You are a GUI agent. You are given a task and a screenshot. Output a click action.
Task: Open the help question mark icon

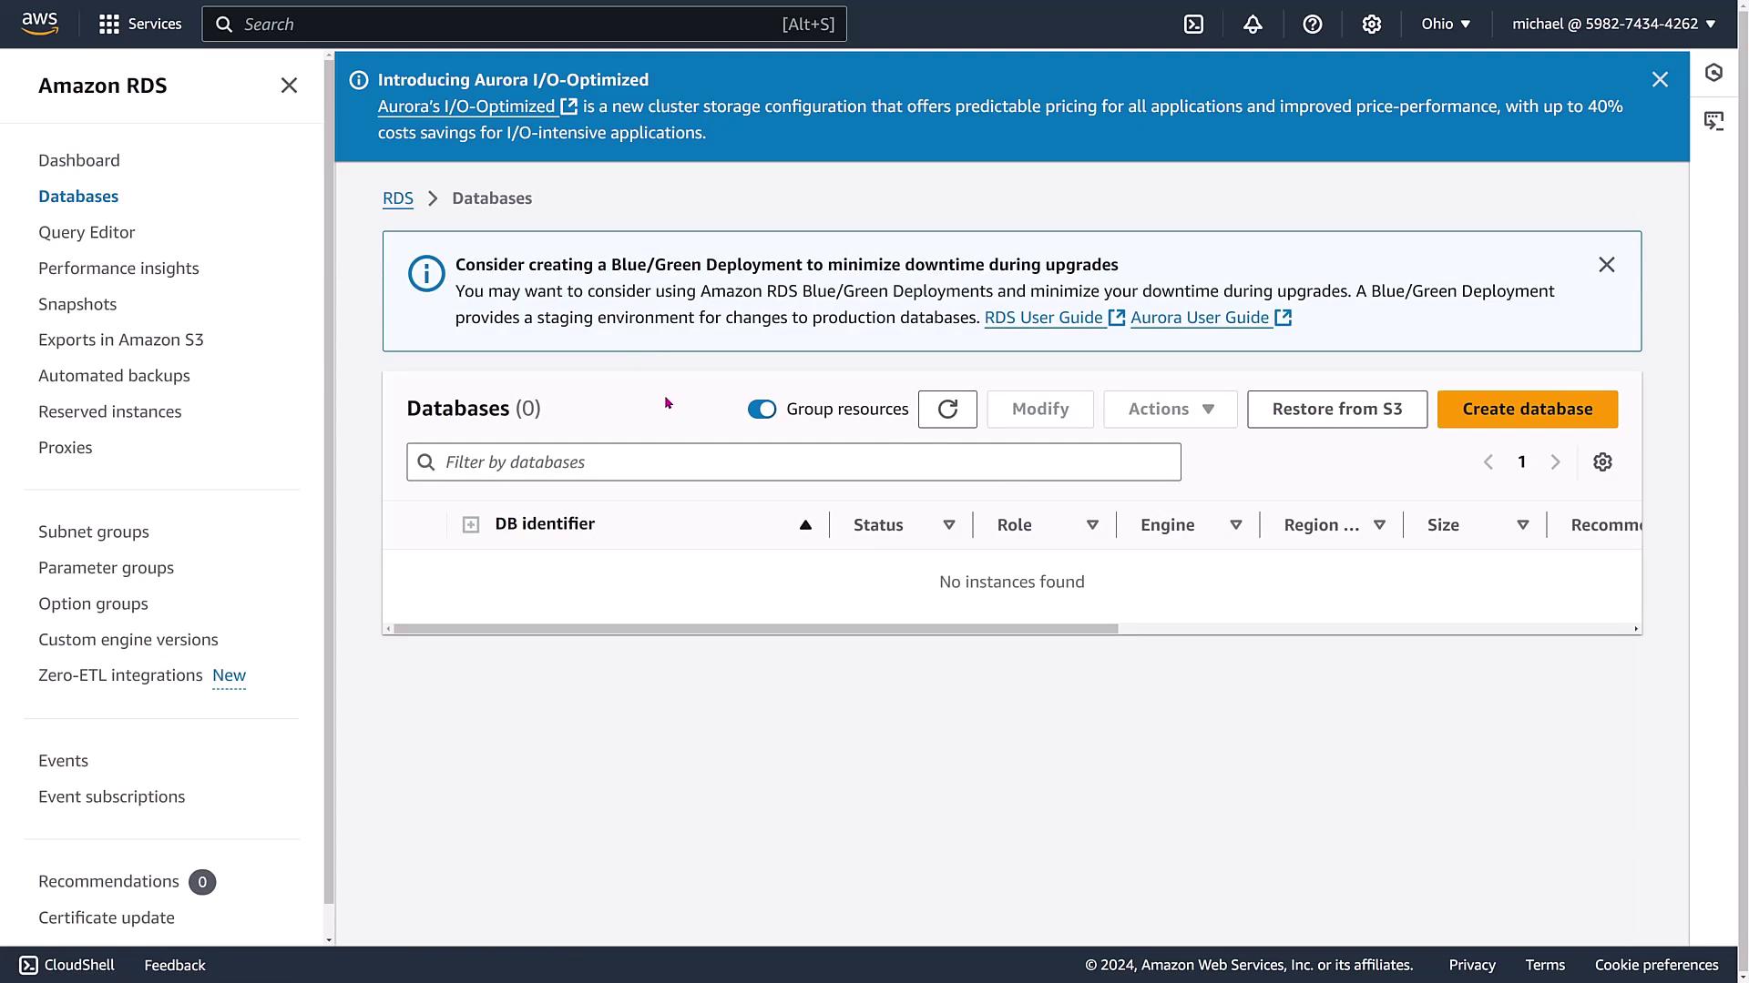pos(1312,25)
